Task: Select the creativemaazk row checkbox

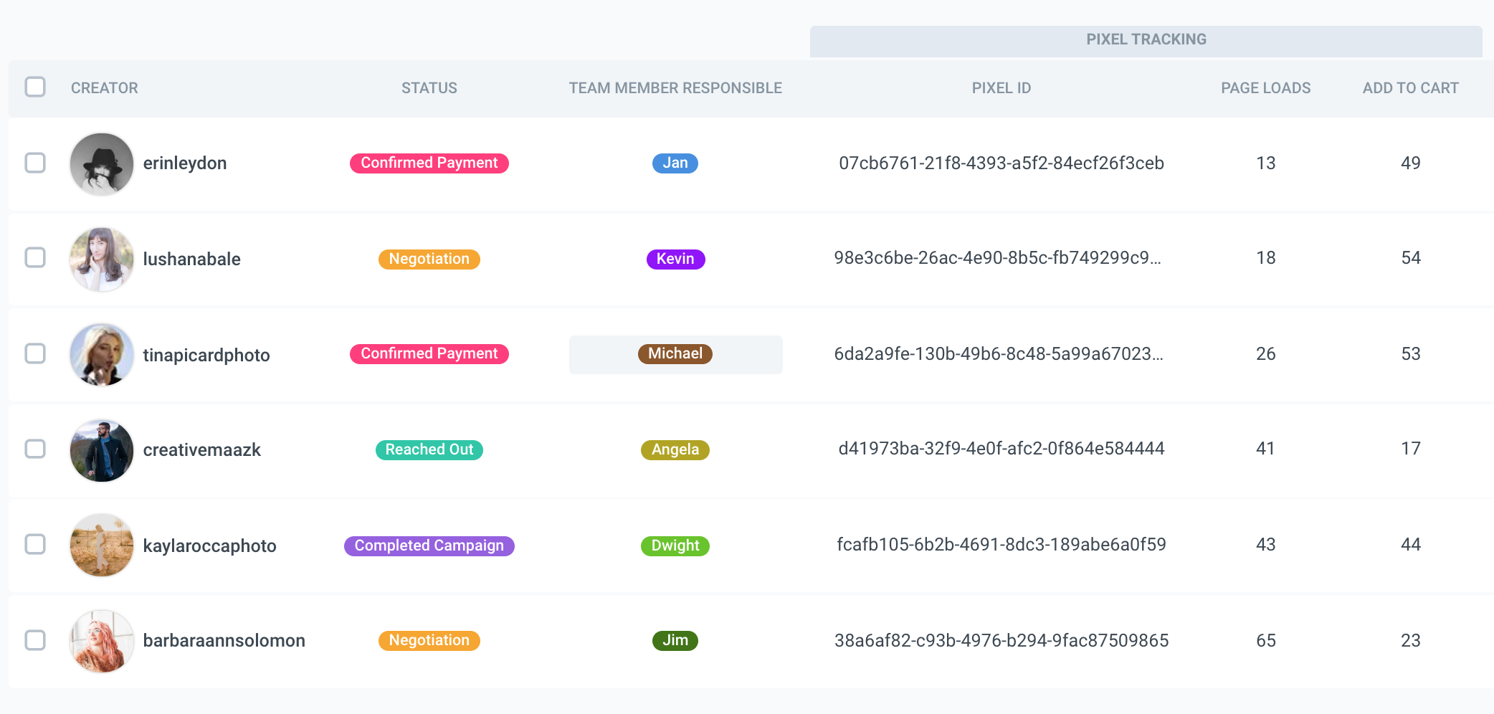Action: pyautogui.click(x=35, y=449)
